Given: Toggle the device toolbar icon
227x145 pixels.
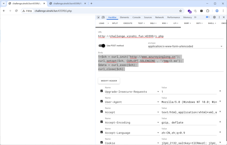Looking at the screenshot, I should [103, 17].
